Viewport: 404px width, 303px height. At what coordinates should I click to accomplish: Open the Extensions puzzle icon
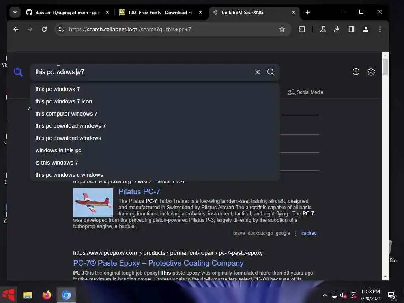302,29
